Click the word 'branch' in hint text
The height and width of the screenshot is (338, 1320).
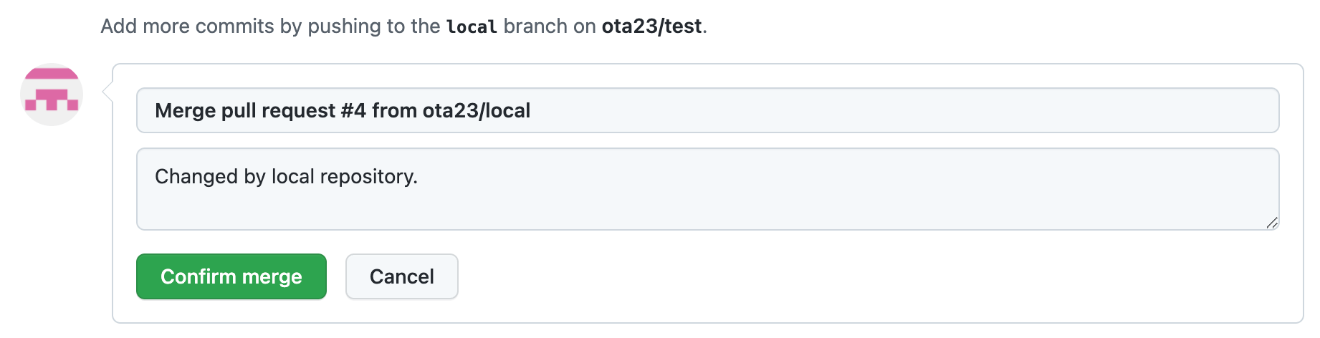click(535, 26)
